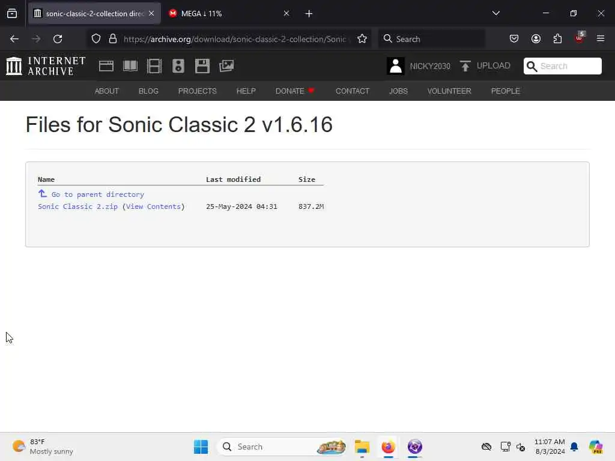Reload the current page
615x461 pixels.
[58, 39]
